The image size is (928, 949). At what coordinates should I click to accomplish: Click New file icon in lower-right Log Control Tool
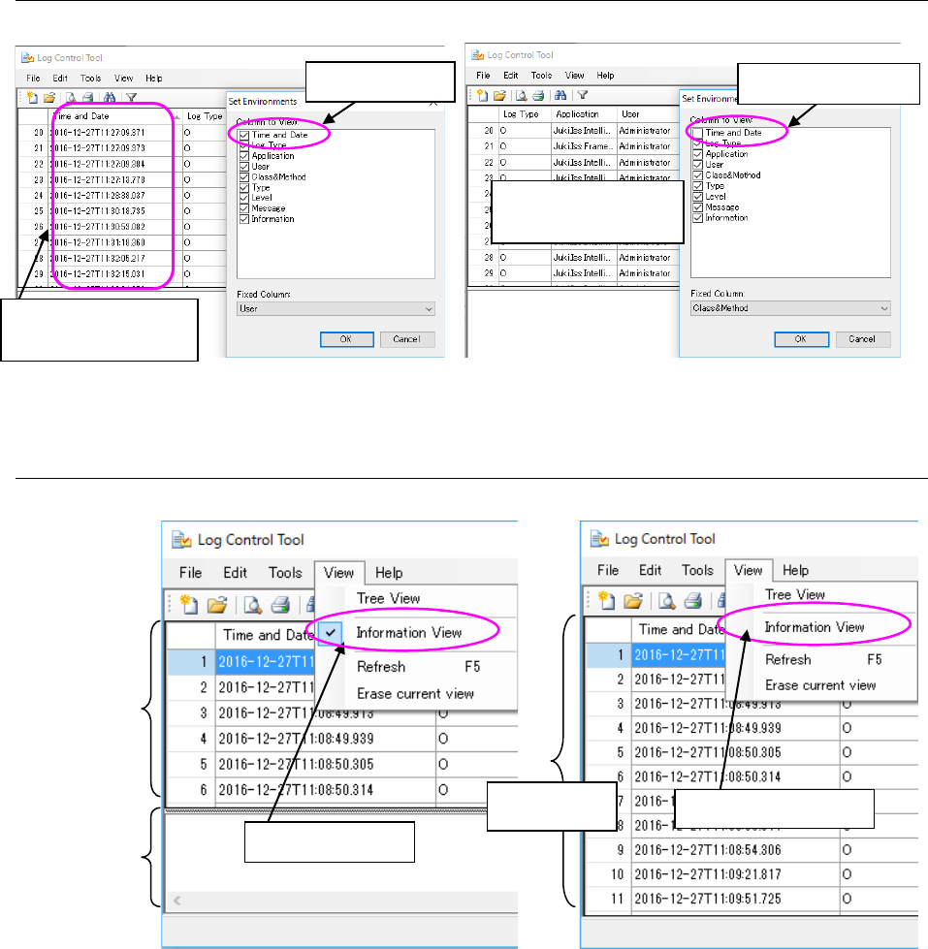pyautogui.click(x=606, y=600)
